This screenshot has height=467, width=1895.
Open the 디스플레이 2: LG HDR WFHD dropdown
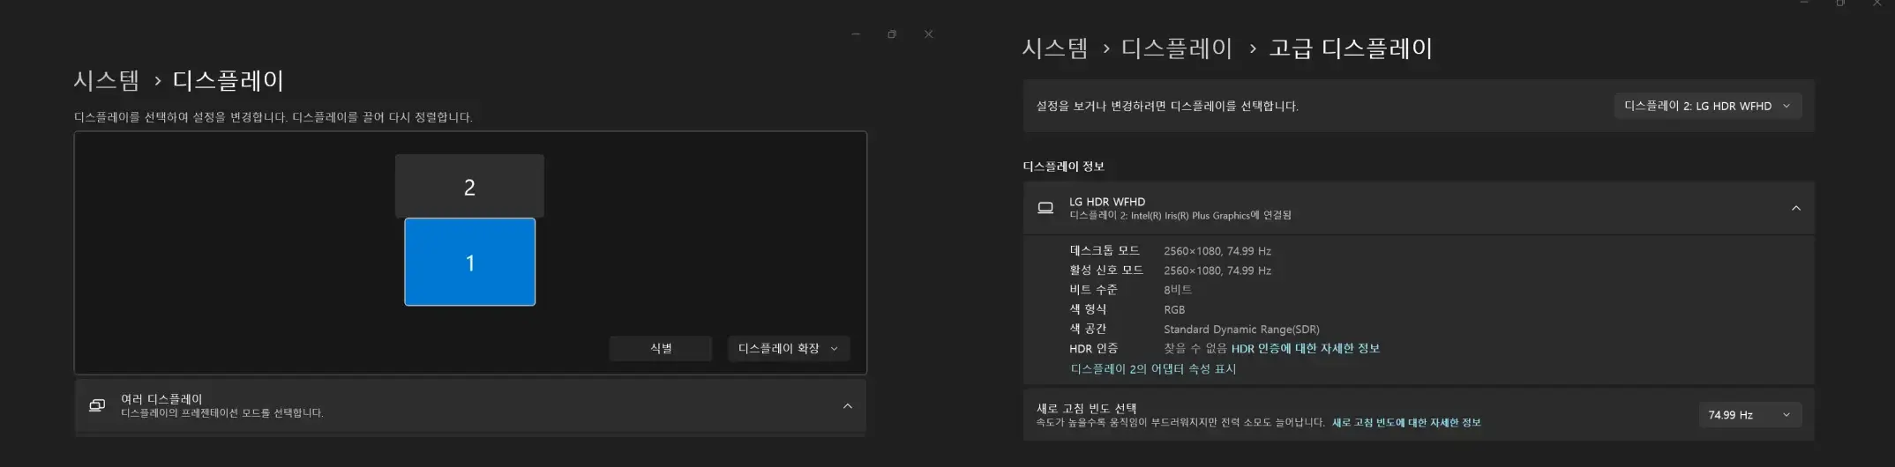(1708, 106)
